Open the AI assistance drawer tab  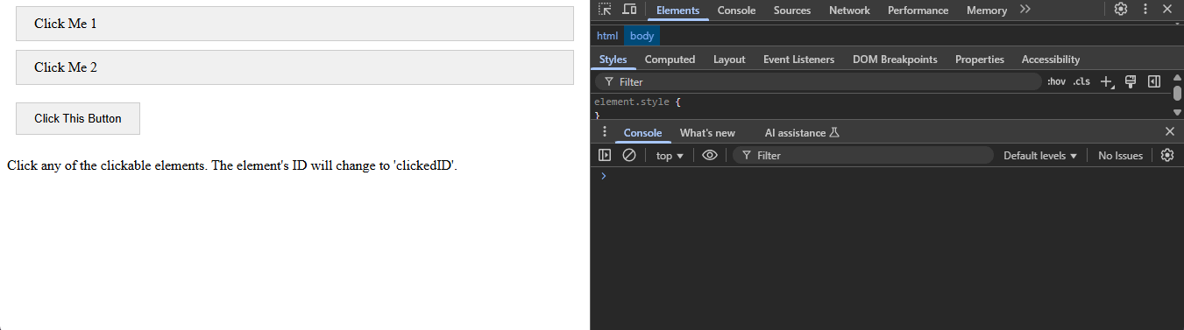click(802, 133)
